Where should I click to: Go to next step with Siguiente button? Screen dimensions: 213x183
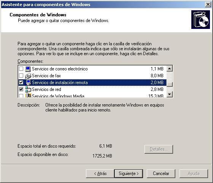129,173
